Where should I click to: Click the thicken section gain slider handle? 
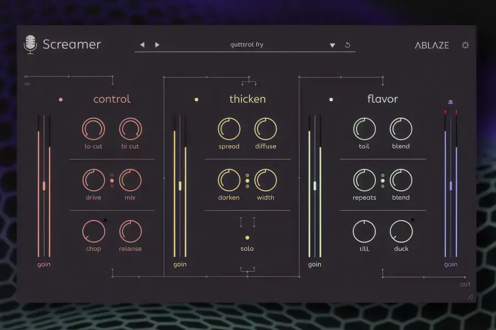(180, 186)
